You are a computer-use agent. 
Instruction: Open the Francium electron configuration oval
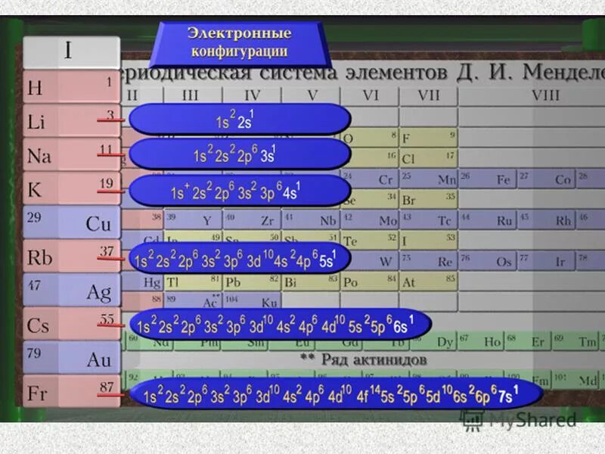pos(325,393)
